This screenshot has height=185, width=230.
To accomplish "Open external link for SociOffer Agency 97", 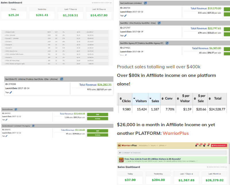I will pos(167,43).
